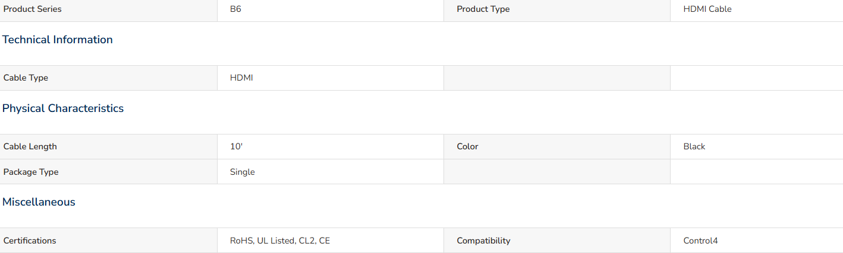This screenshot has height=253, width=843.
Task: Click the Compatibility label
Action: coord(483,241)
